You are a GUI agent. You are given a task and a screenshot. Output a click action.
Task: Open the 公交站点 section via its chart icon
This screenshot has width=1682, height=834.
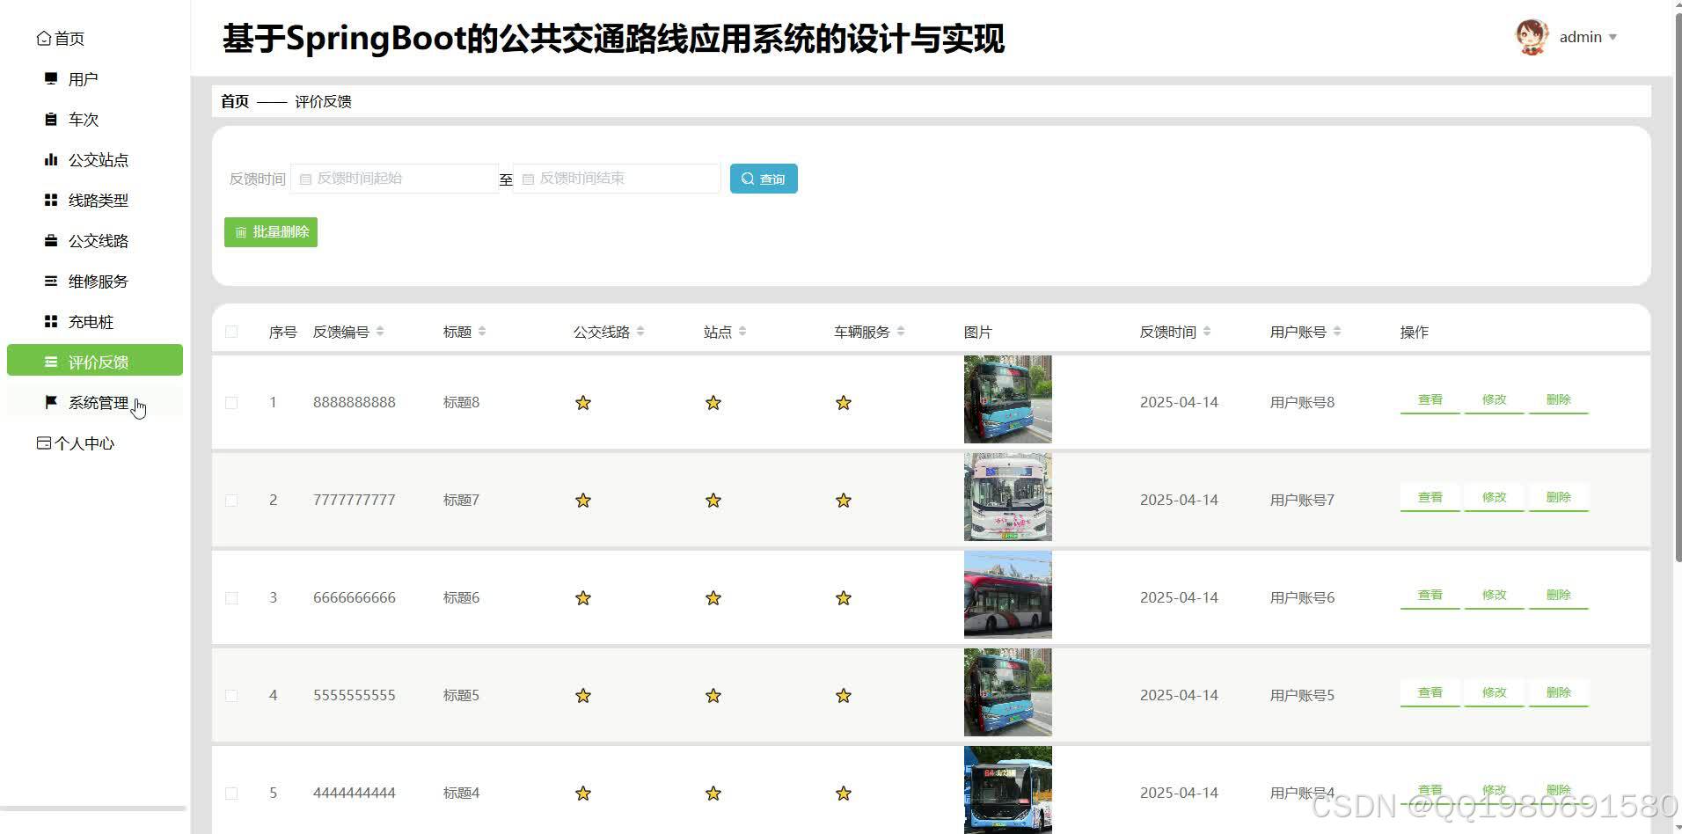tap(50, 159)
